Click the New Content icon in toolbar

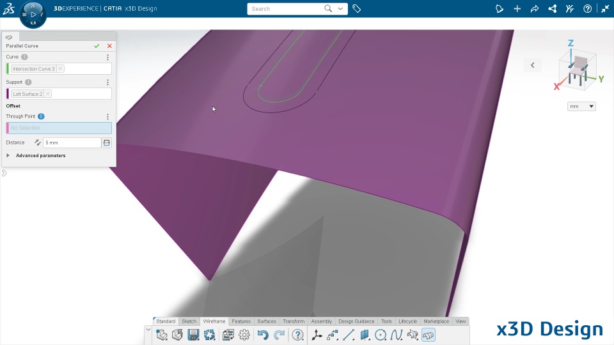pos(162,335)
